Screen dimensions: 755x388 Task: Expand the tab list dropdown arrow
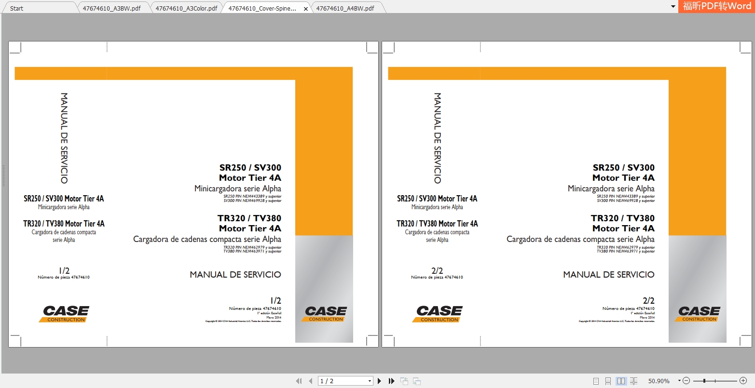pyautogui.click(x=673, y=7)
